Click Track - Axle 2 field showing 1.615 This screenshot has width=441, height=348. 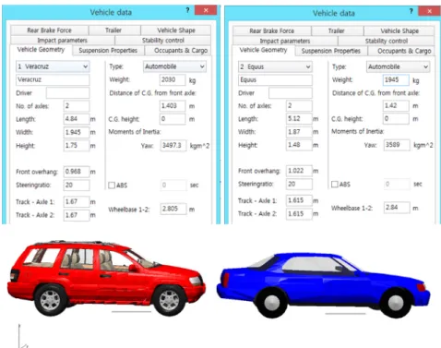coord(299,214)
